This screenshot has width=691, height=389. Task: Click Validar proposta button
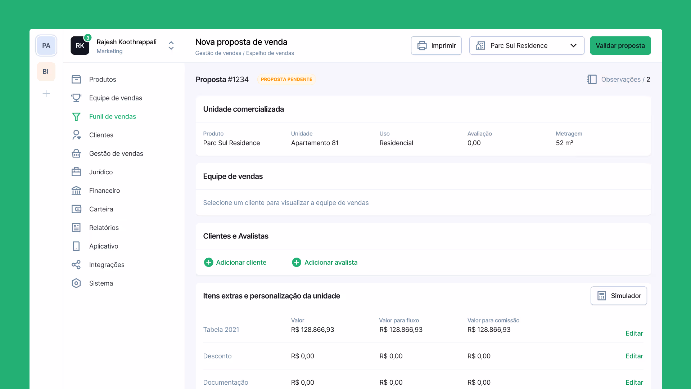point(620,46)
